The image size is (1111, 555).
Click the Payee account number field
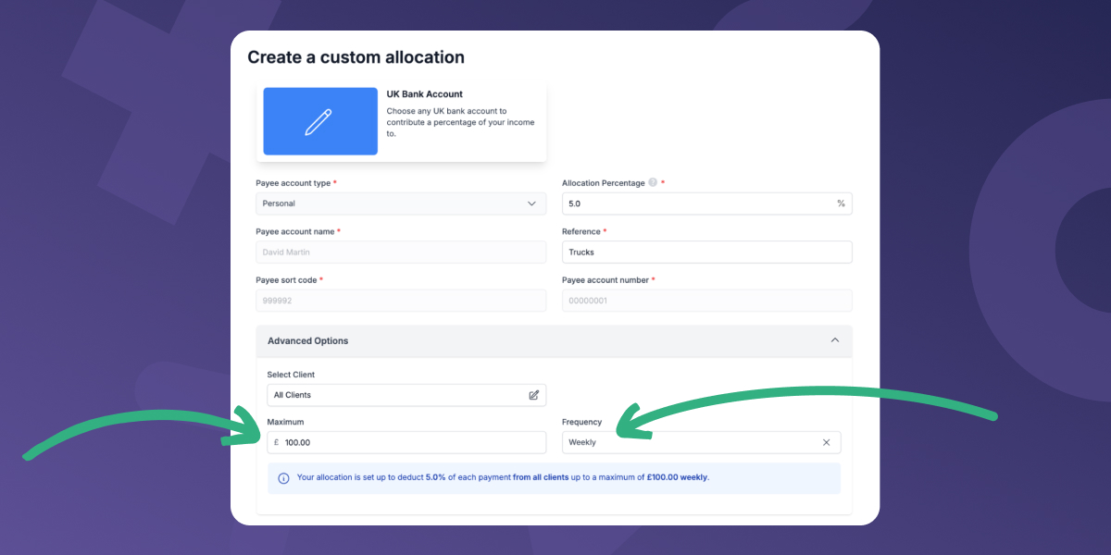[706, 300]
